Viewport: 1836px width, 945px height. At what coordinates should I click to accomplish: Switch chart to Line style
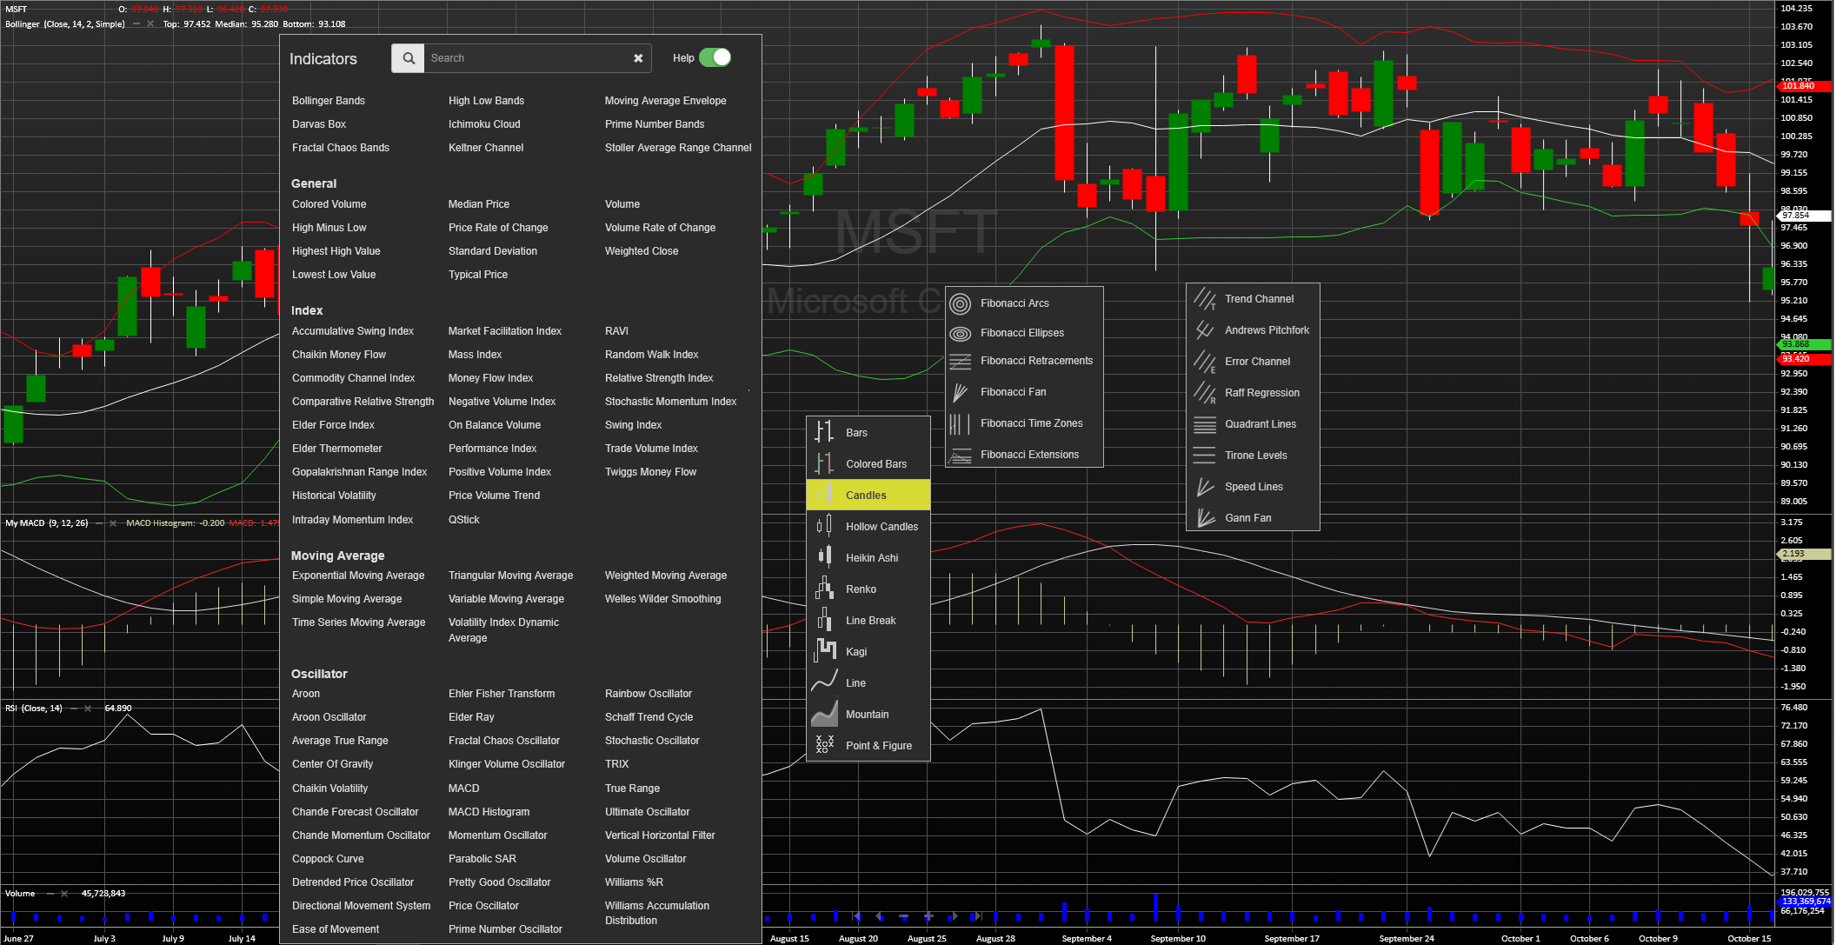pos(868,683)
